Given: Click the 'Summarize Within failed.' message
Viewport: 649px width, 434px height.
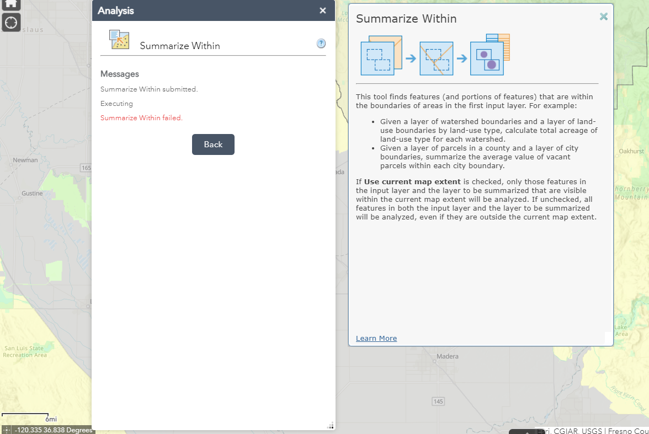Looking at the screenshot, I should (x=141, y=118).
